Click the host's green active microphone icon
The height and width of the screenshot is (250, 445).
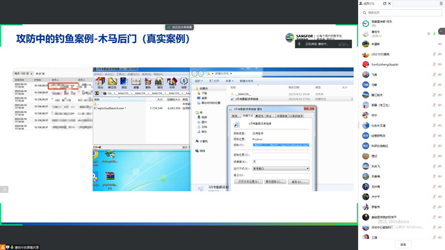434,34
